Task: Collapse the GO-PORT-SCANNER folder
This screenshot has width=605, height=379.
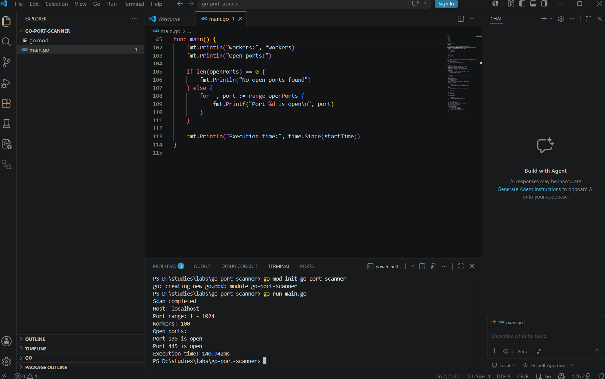Action: (x=80, y=31)
